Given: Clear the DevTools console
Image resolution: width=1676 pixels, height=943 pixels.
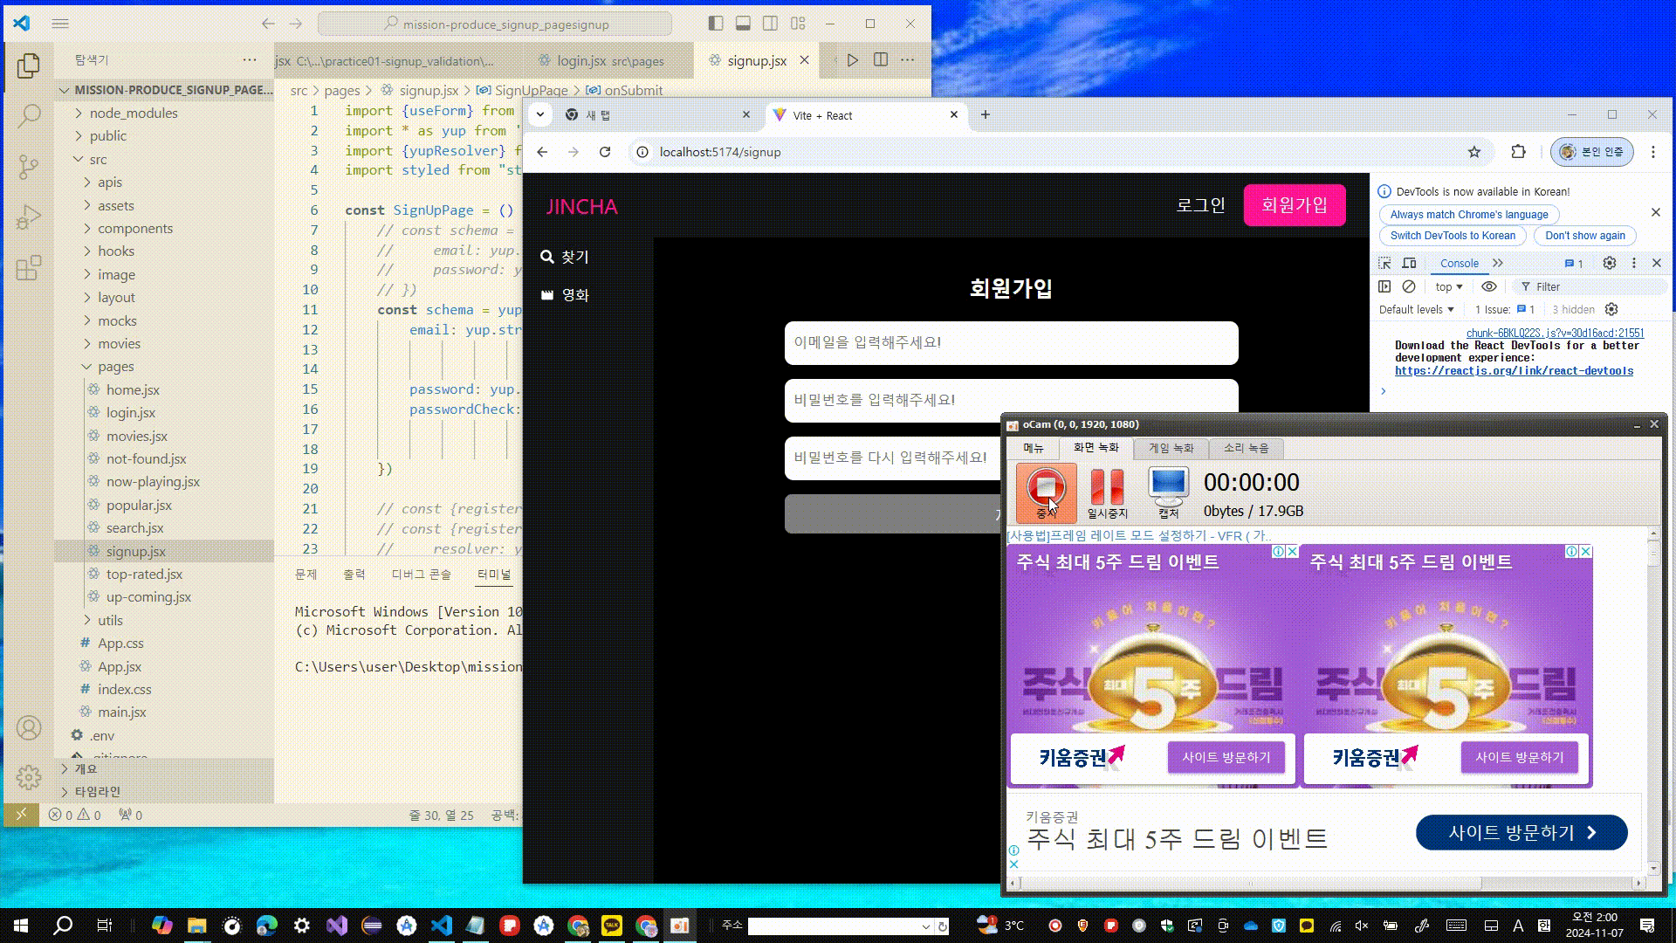Looking at the screenshot, I should click(x=1409, y=286).
